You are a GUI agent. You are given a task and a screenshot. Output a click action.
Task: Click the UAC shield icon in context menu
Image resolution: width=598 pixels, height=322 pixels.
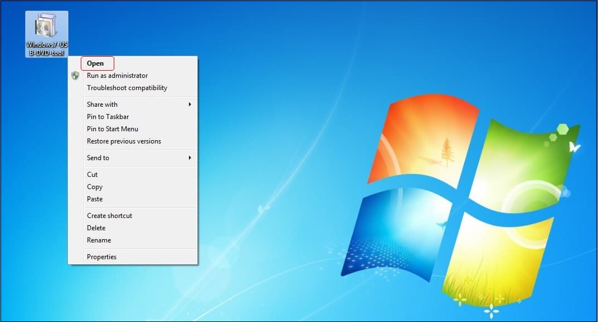point(75,76)
